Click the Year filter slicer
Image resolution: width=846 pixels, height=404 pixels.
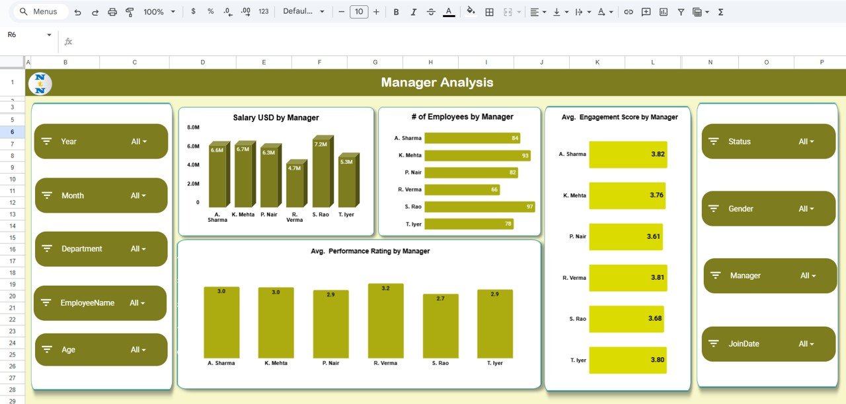tap(100, 141)
